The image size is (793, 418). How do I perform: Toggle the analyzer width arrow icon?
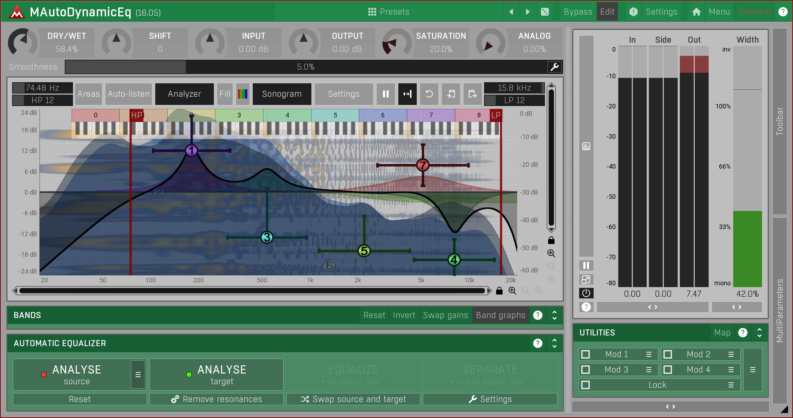[x=408, y=94]
